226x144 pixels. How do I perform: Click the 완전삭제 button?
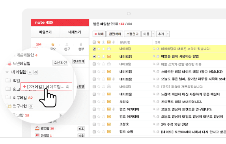click(x=115, y=34)
